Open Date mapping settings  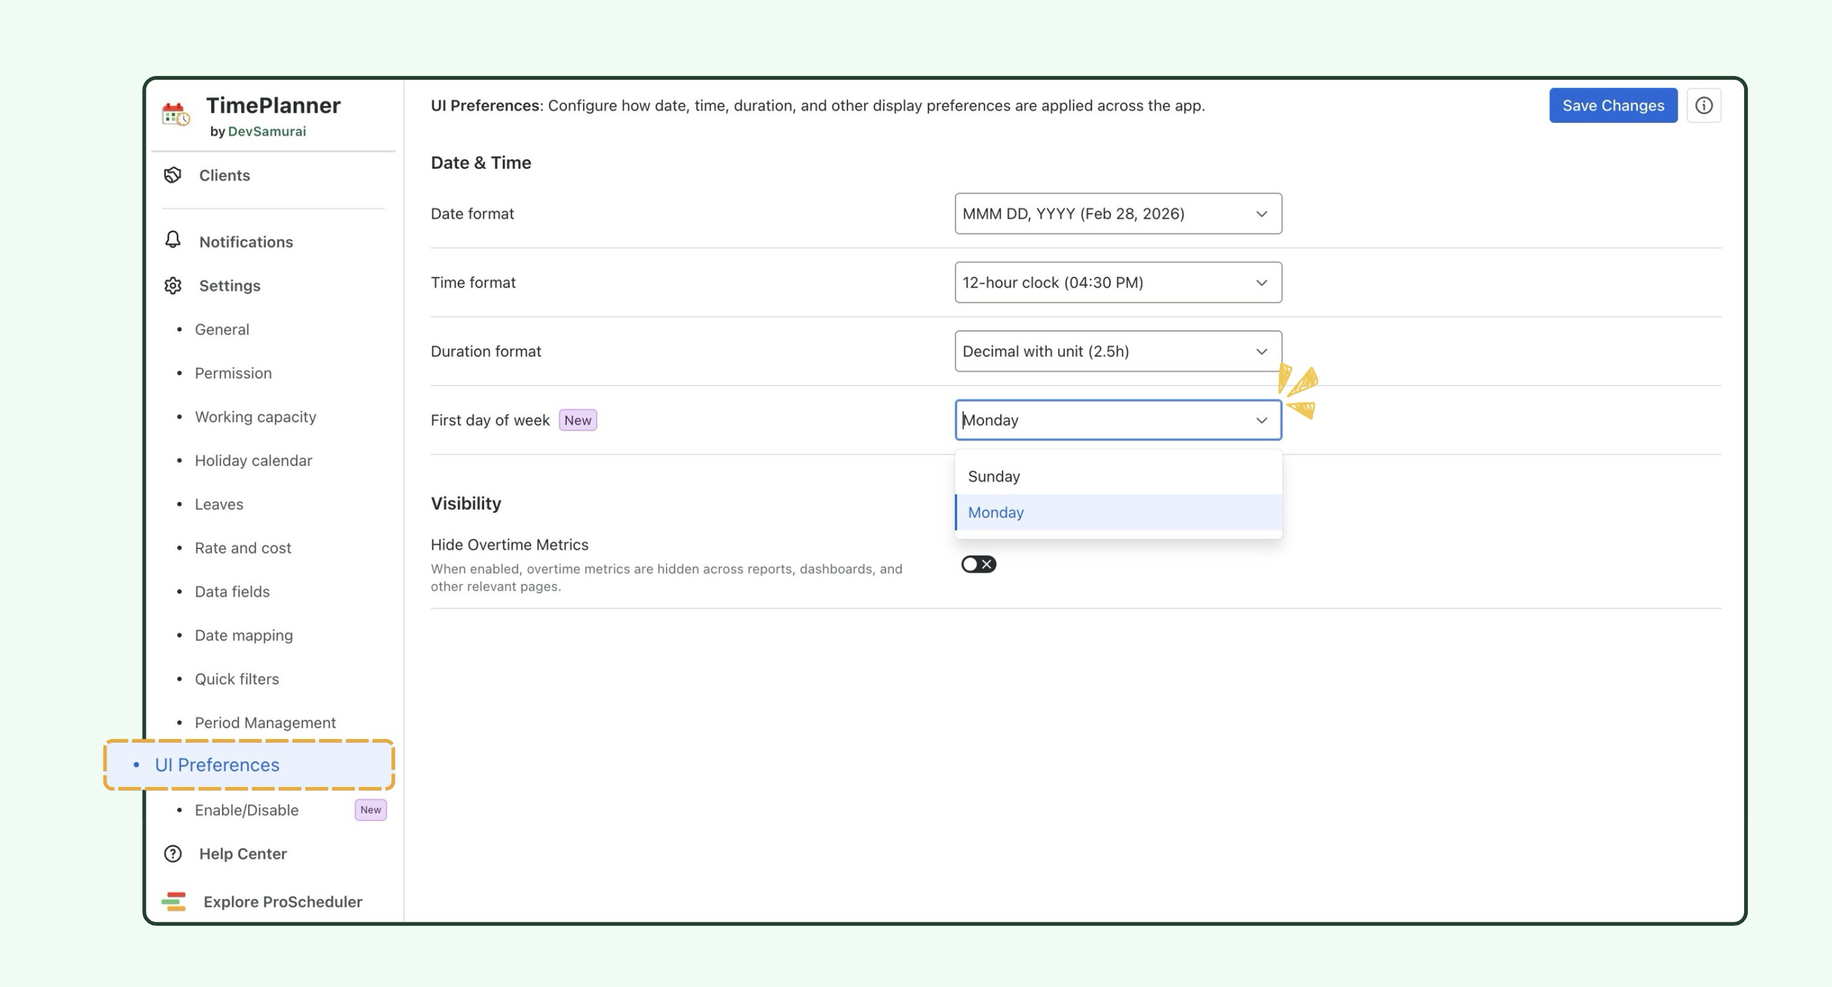(x=243, y=635)
